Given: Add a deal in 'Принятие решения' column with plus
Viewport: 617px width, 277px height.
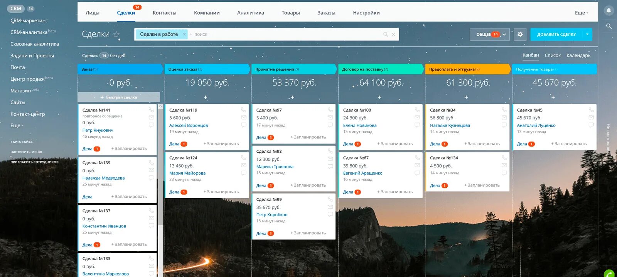Looking at the screenshot, I should 292,97.
